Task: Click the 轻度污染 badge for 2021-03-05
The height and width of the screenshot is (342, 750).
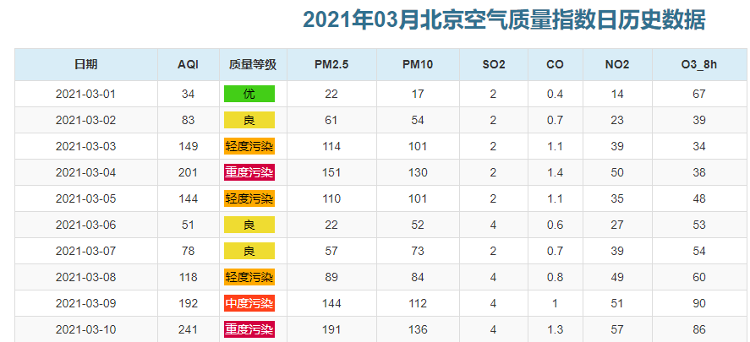Action: (249, 198)
